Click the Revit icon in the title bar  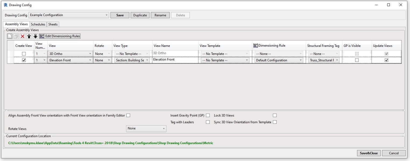tap(5, 5)
